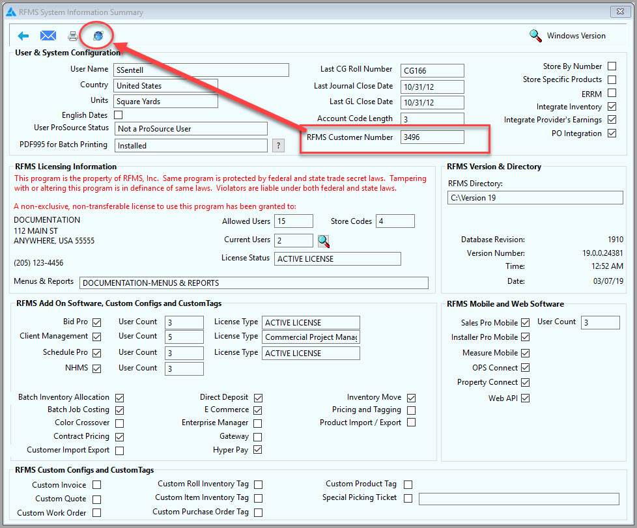The width and height of the screenshot is (637, 528).
Task: Check Customer Import Export checkbox
Action: [119, 451]
